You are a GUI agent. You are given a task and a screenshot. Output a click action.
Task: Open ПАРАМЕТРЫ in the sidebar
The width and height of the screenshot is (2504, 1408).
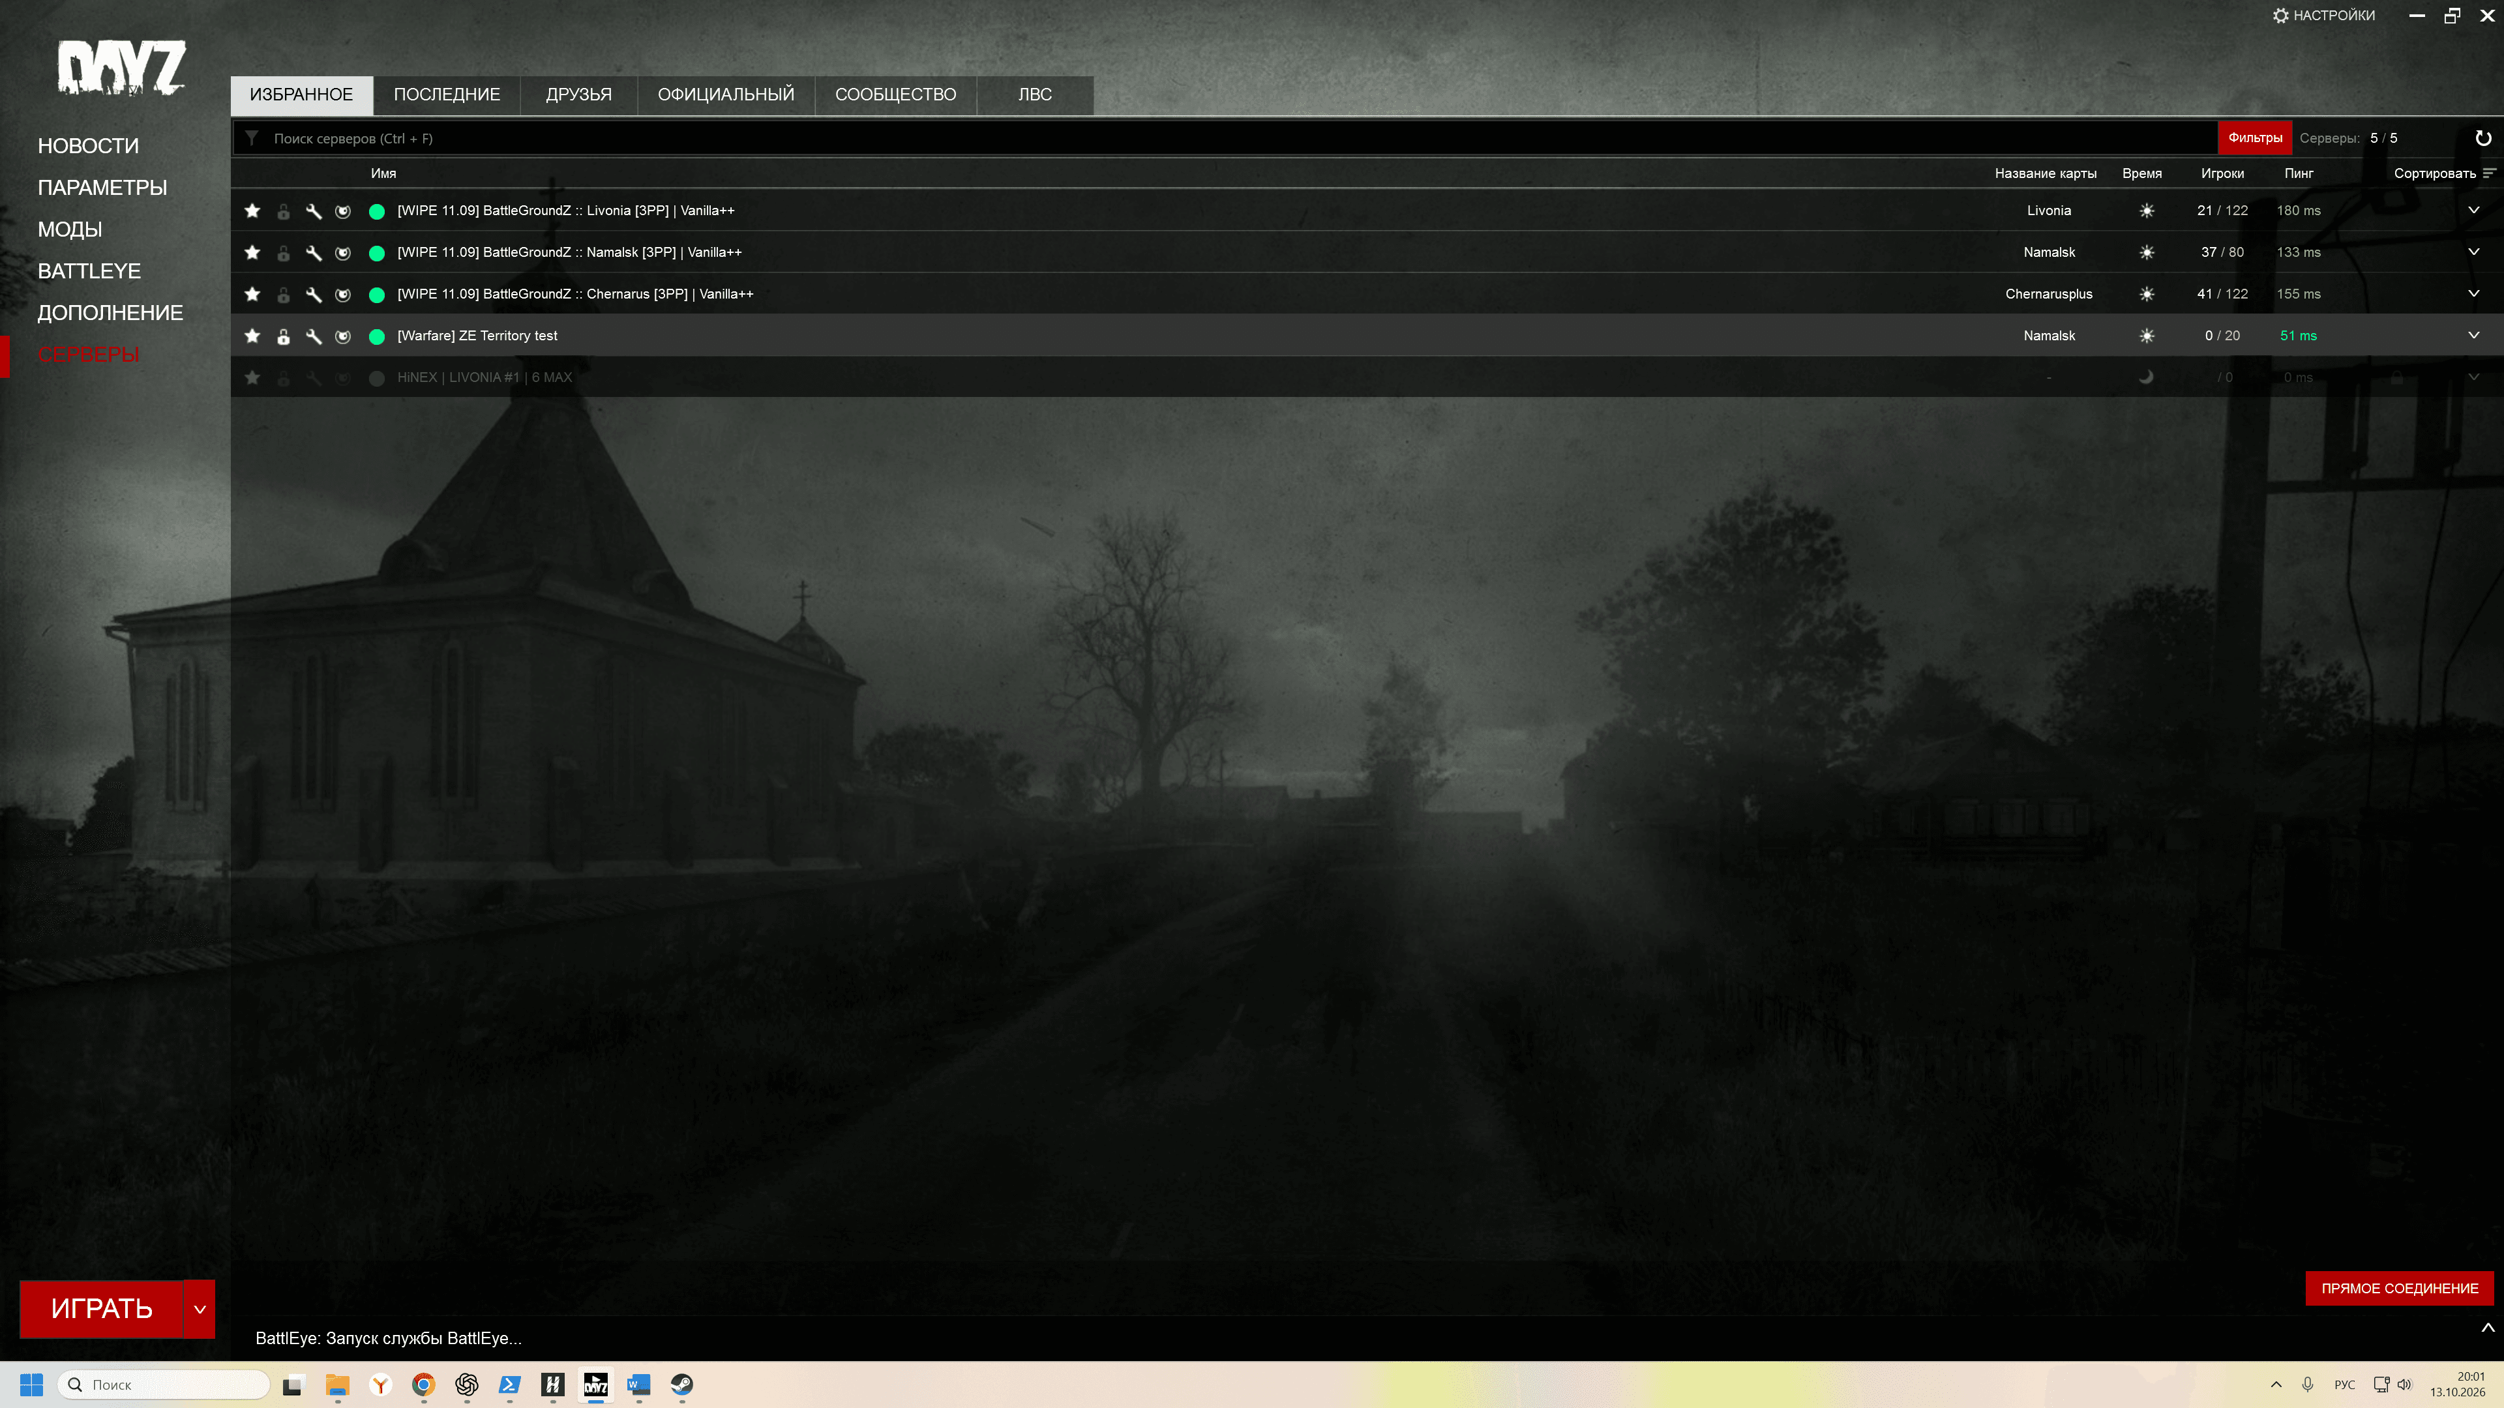tap(102, 188)
